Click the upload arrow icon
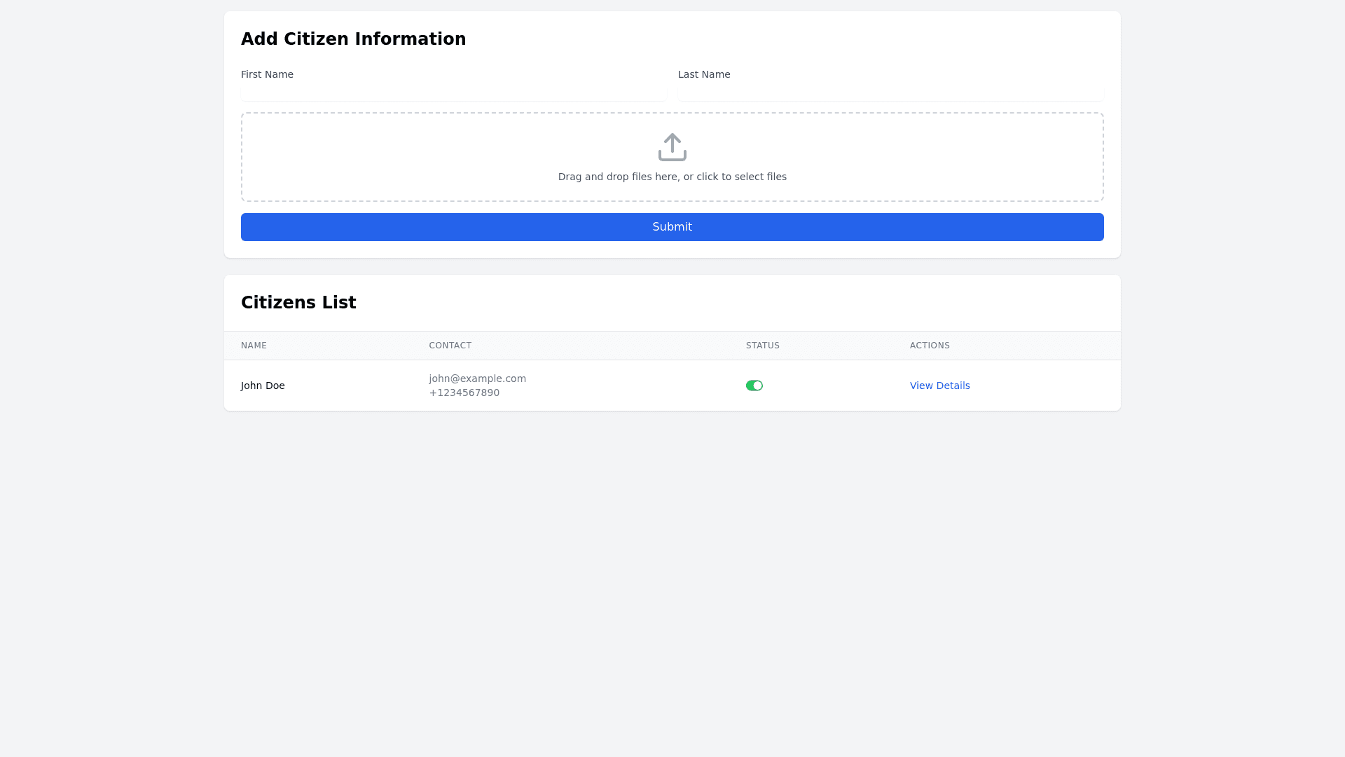This screenshot has width=1345, height=757. pyautogui.click(x=672, y=147)
